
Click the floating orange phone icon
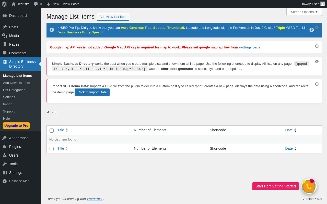pos(309,186)
